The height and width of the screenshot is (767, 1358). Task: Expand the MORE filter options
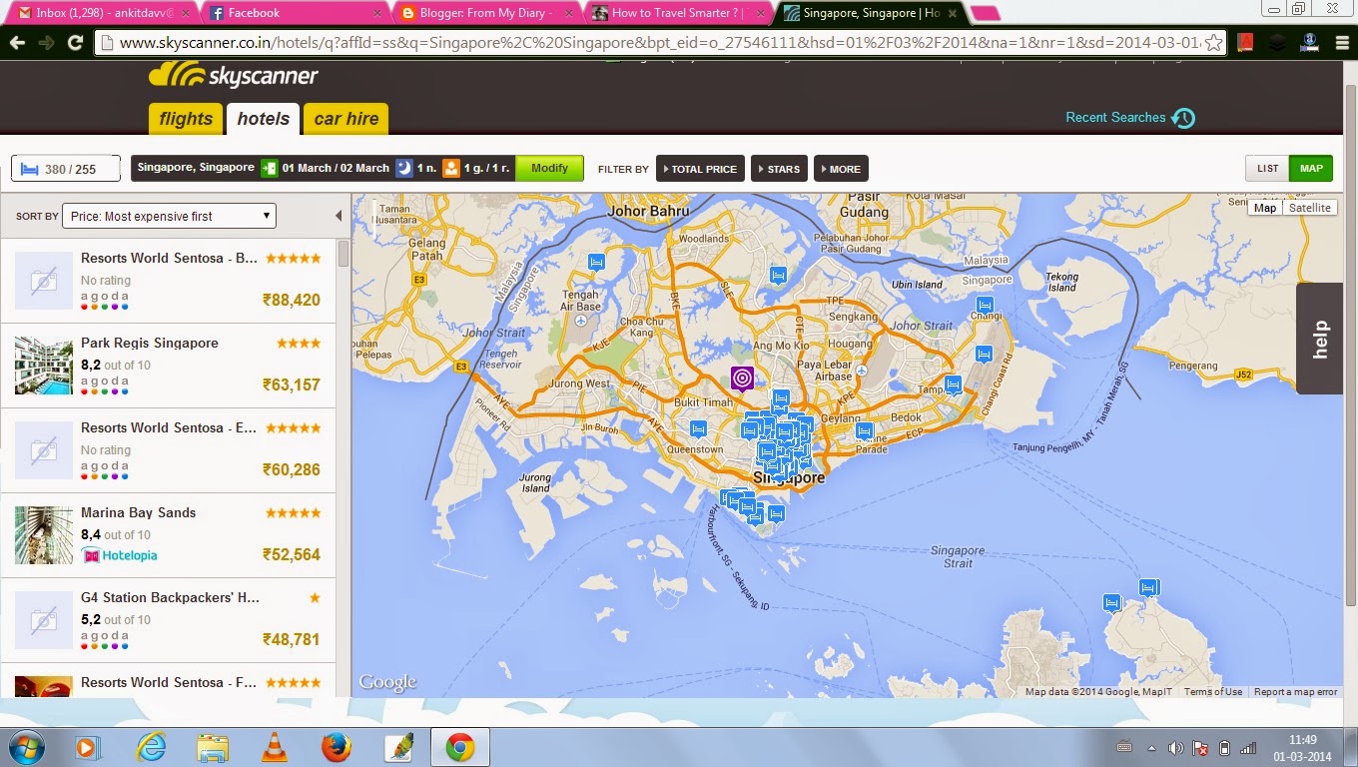[841, 169]
